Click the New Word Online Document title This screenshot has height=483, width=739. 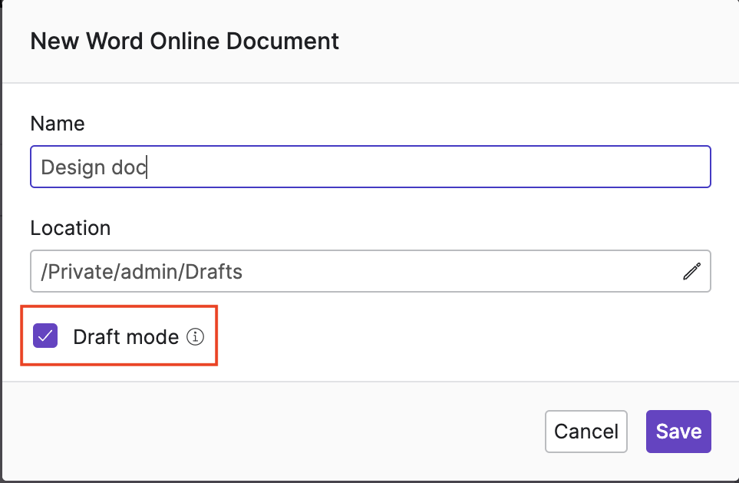(184, 41)
